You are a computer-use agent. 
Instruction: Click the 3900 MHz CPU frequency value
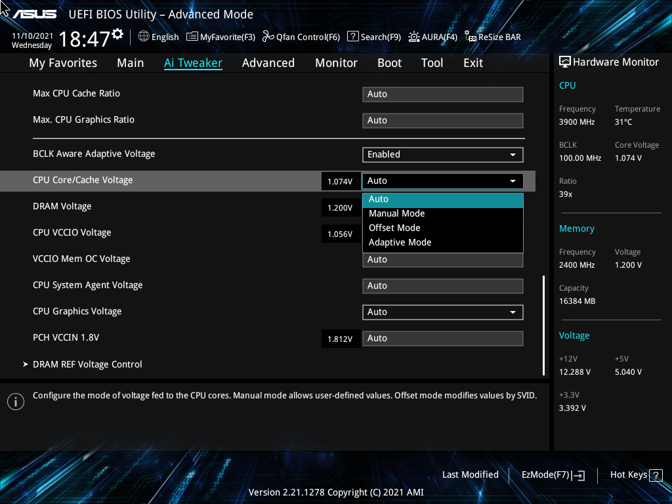point(577,122)
